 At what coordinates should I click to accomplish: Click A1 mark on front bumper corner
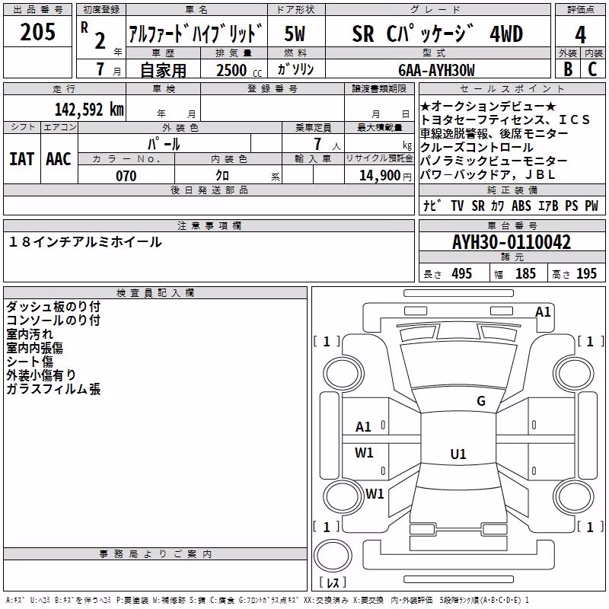(543, 312)
